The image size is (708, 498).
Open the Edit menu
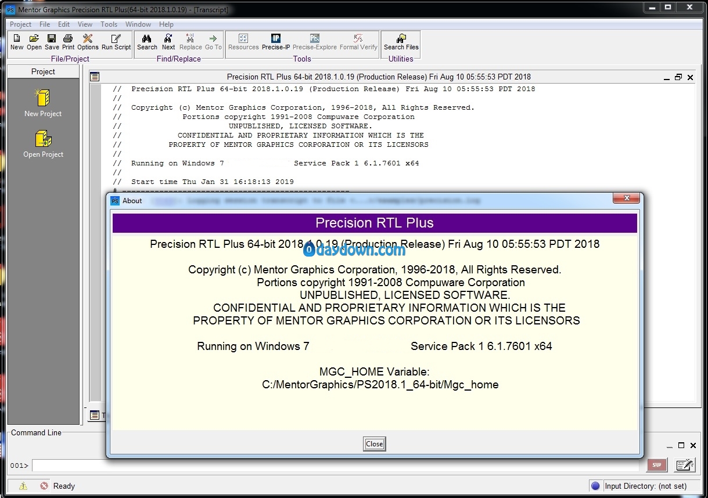click(64, 24)
